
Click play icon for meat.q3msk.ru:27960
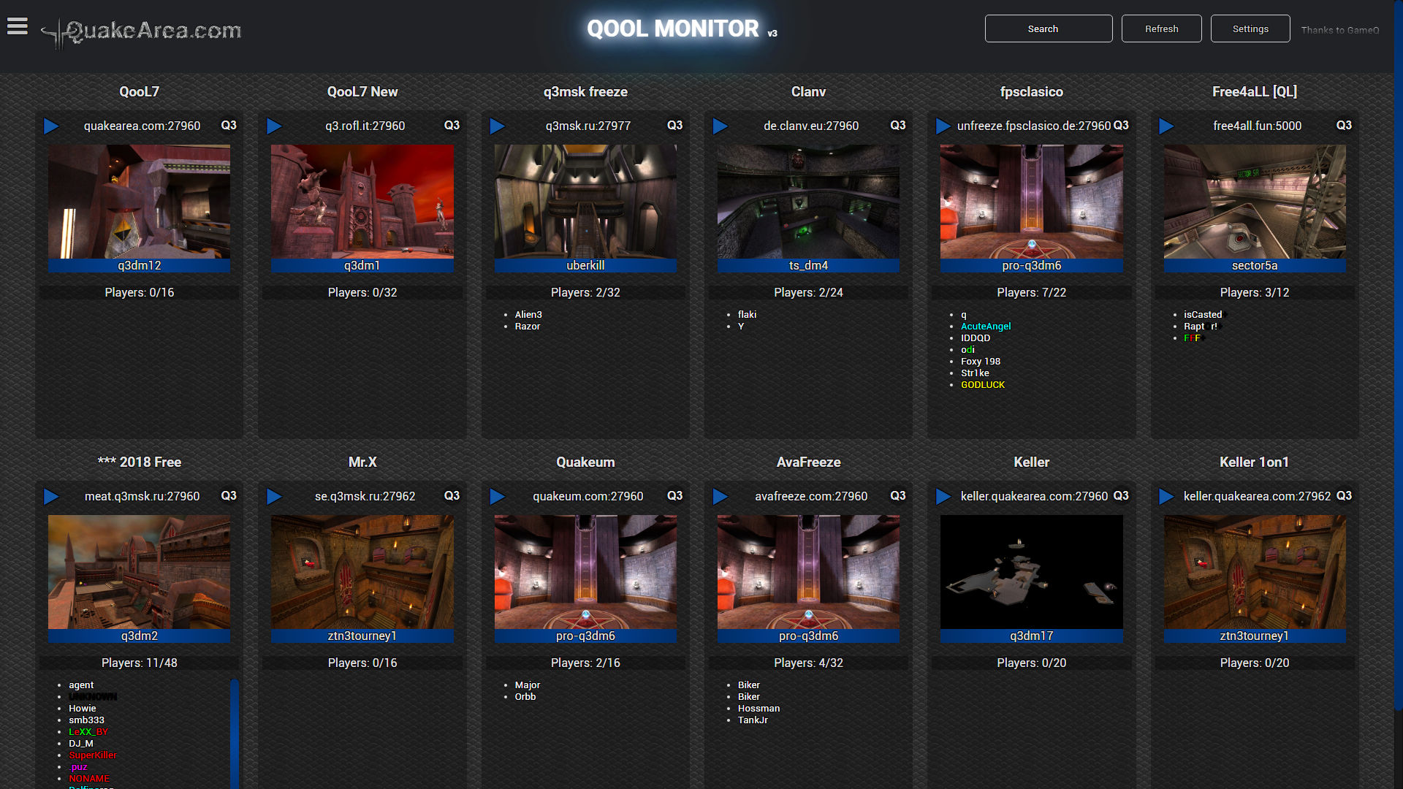click(51, 497)
